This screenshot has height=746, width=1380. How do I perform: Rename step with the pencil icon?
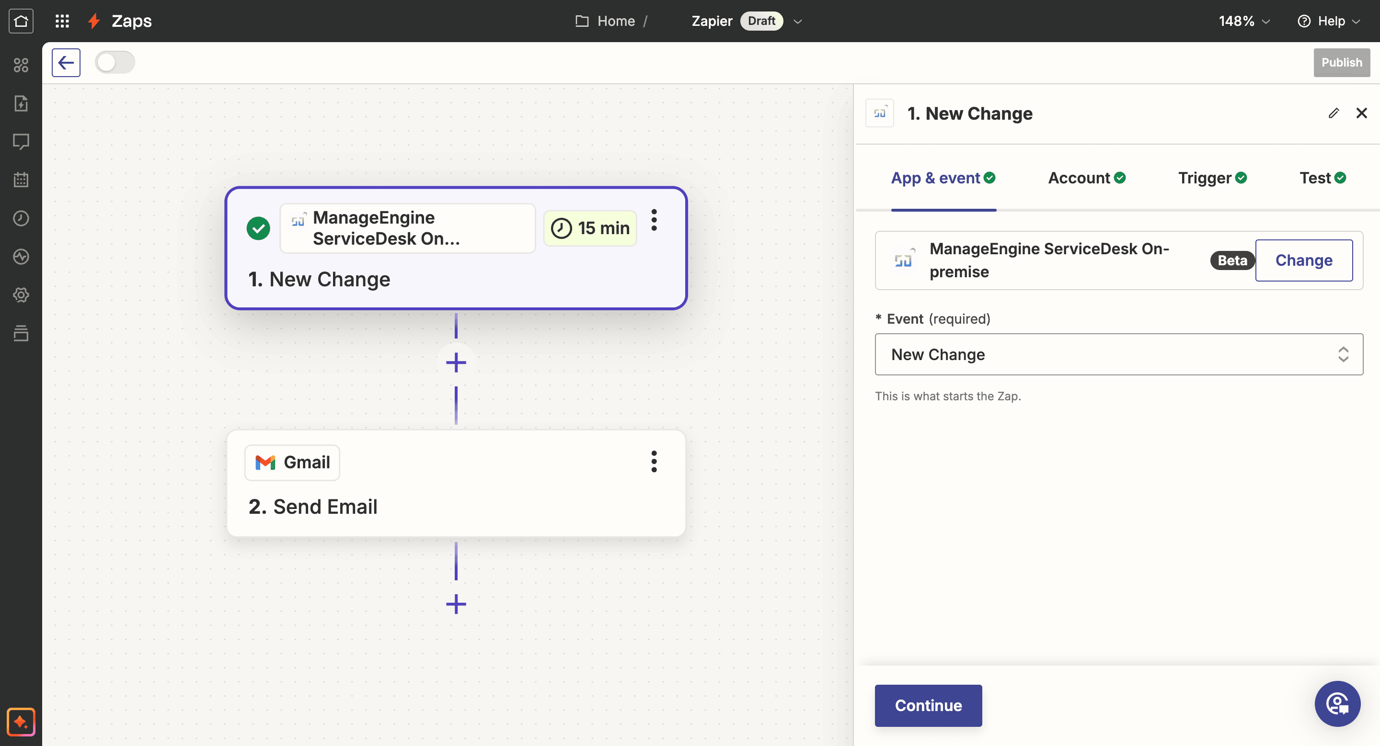pos(1334,113)
